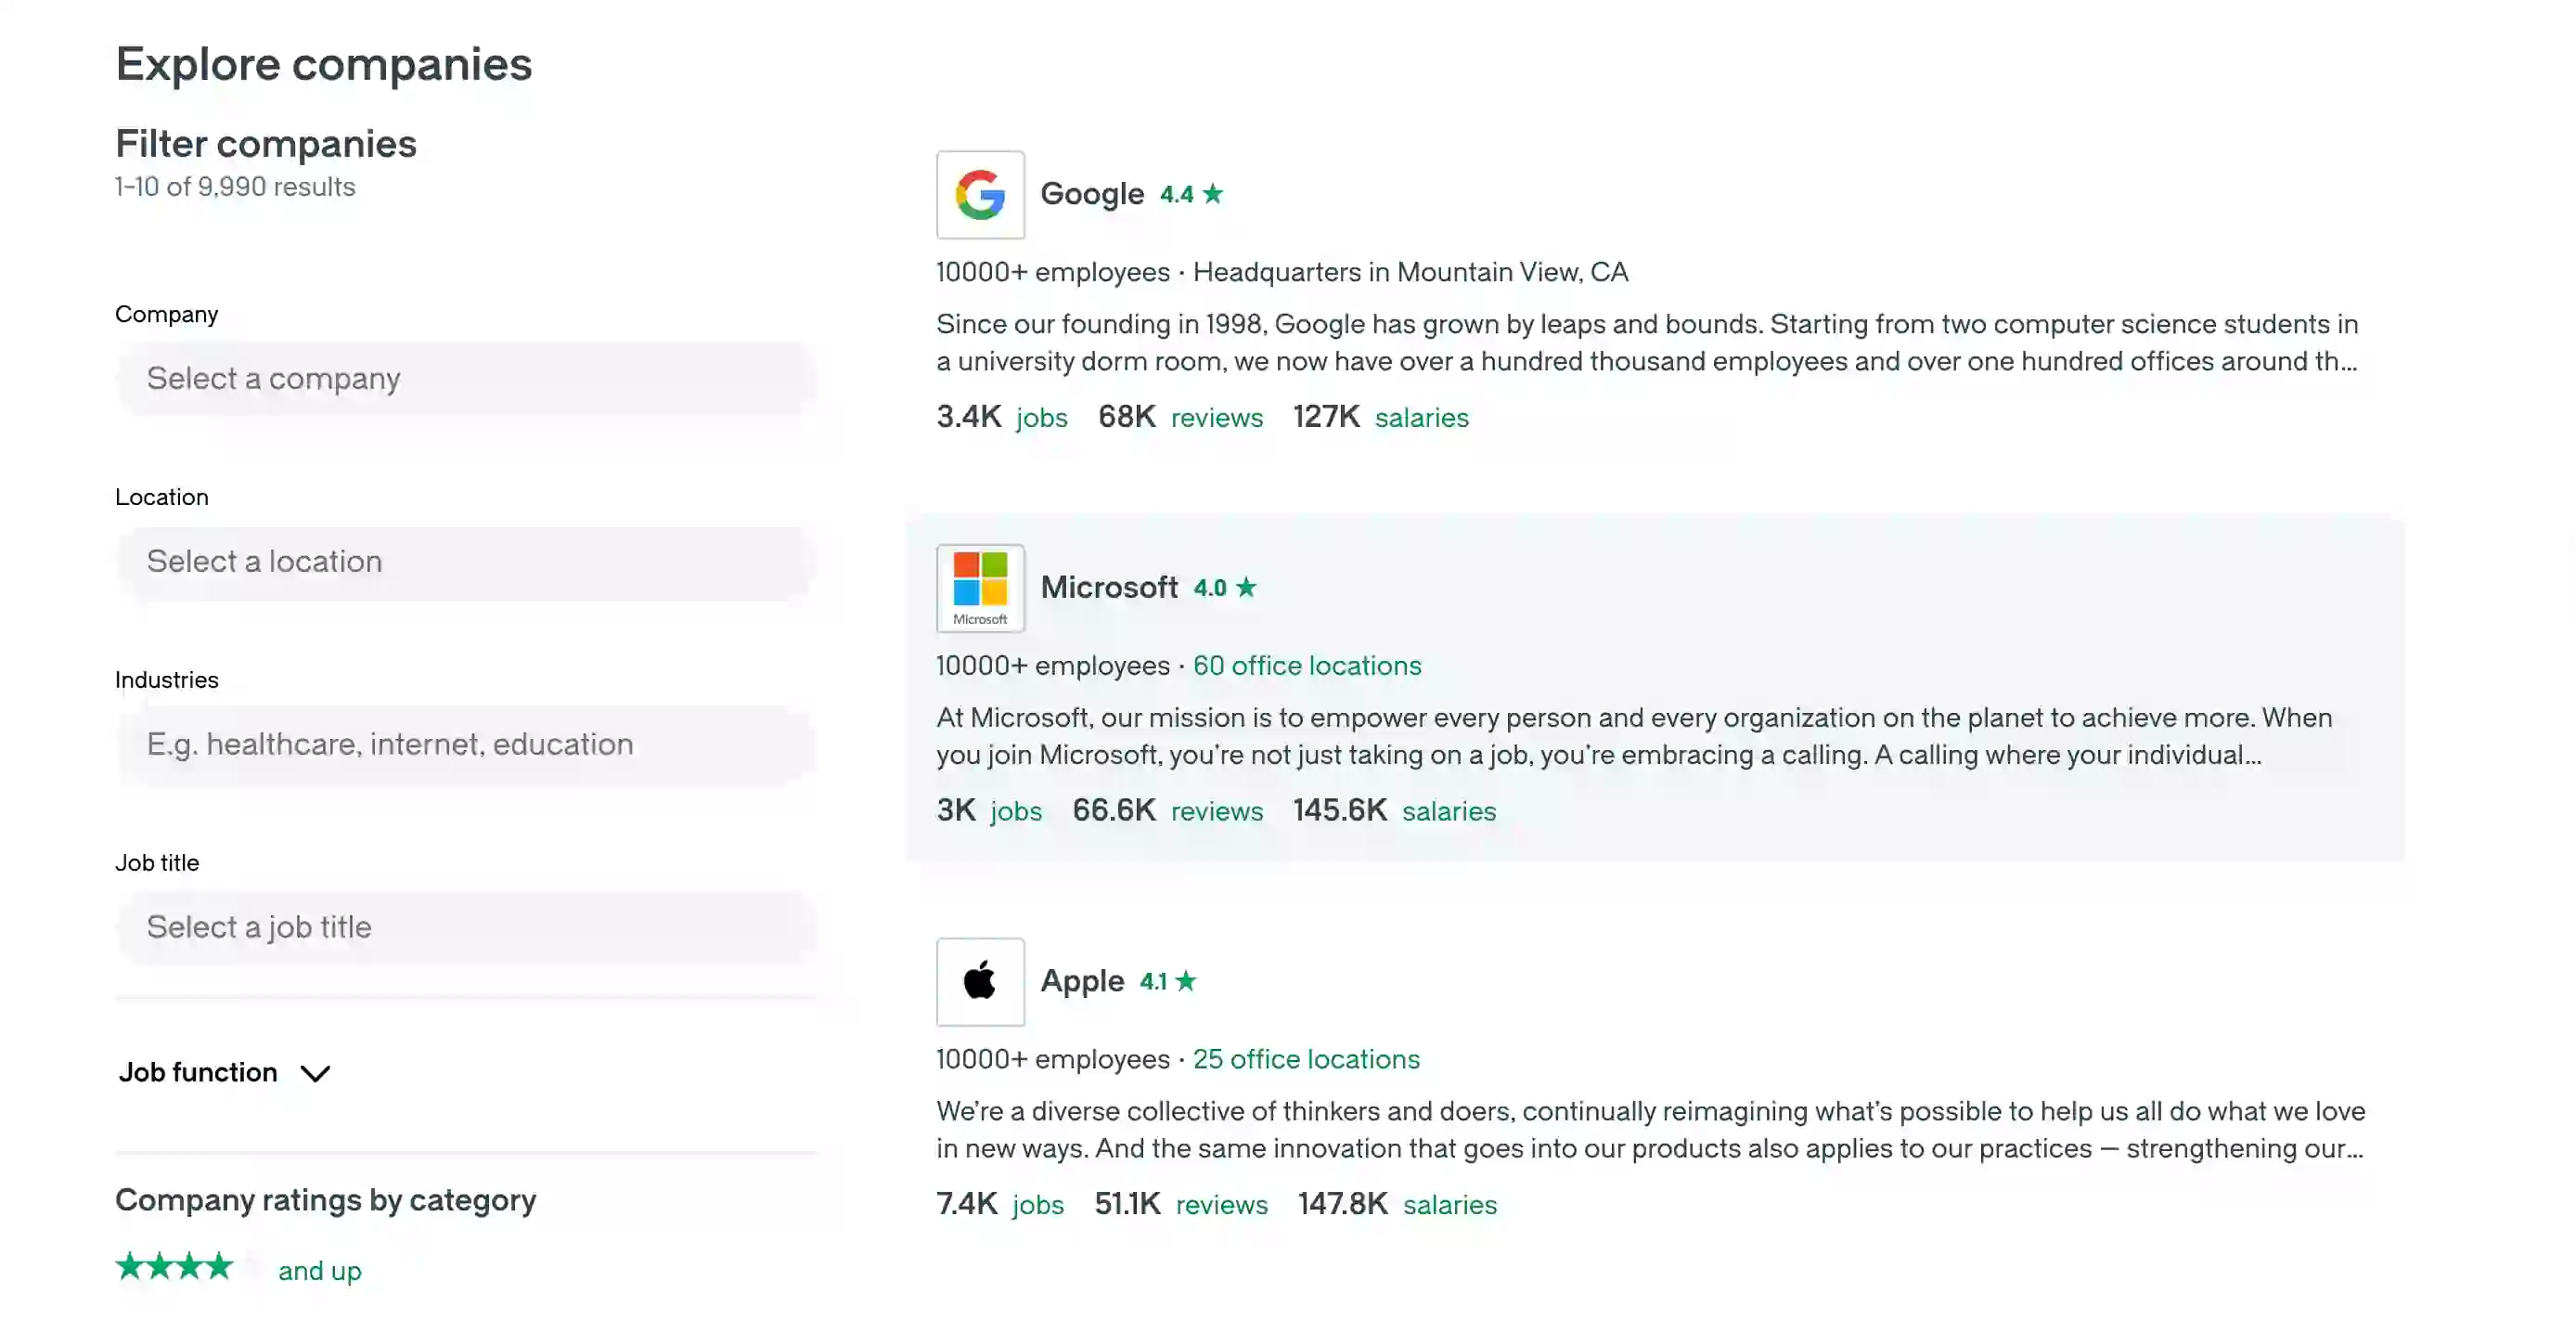Open the Select a job title dropdown

[466, 928]
